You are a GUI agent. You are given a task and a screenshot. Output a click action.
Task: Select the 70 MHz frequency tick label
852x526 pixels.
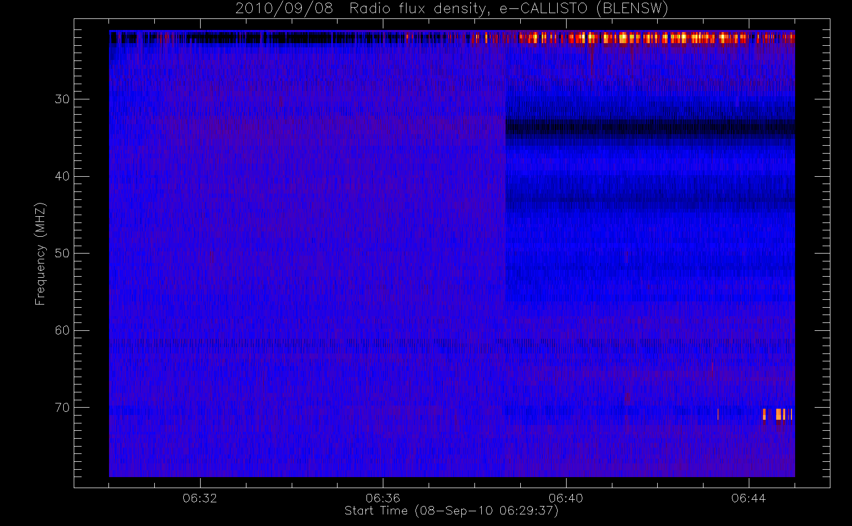click(62, 408)
